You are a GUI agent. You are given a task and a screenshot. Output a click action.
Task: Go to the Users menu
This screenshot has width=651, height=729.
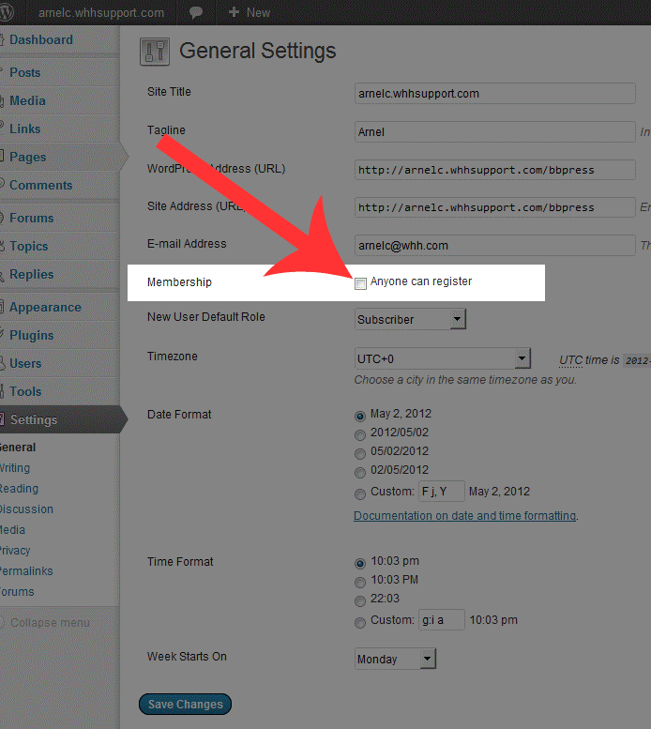tap(25, 363)
